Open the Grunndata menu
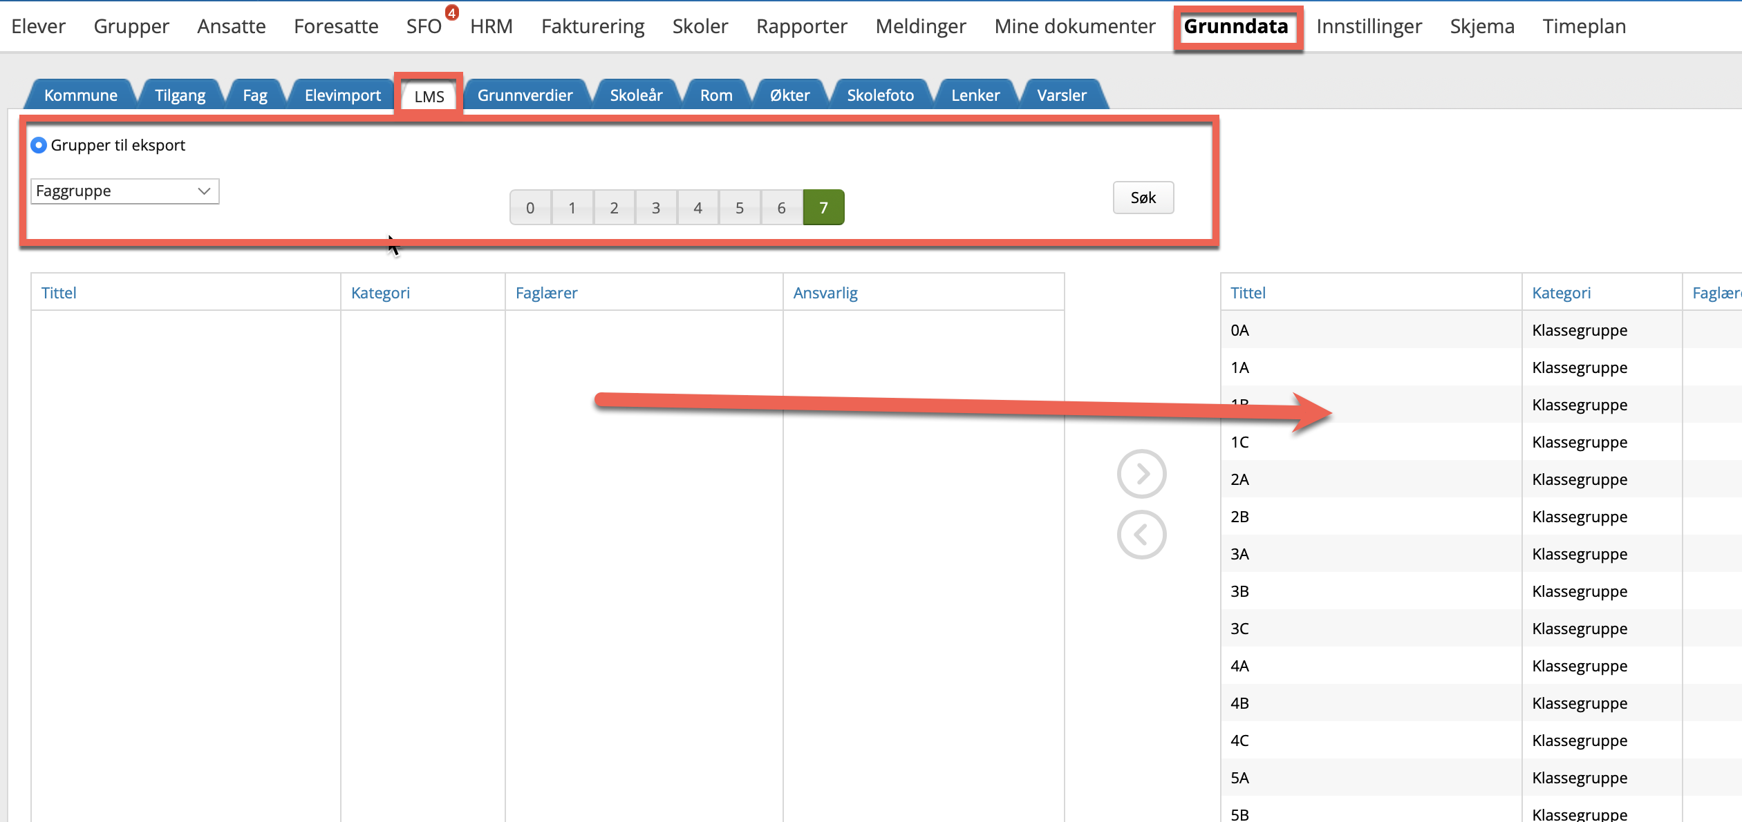This screenshot has height=822, width=1742. [1236, 26]
